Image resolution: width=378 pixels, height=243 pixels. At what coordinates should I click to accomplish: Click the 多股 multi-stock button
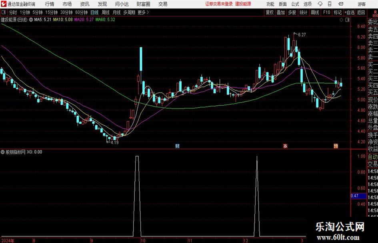tap(292, 12)
